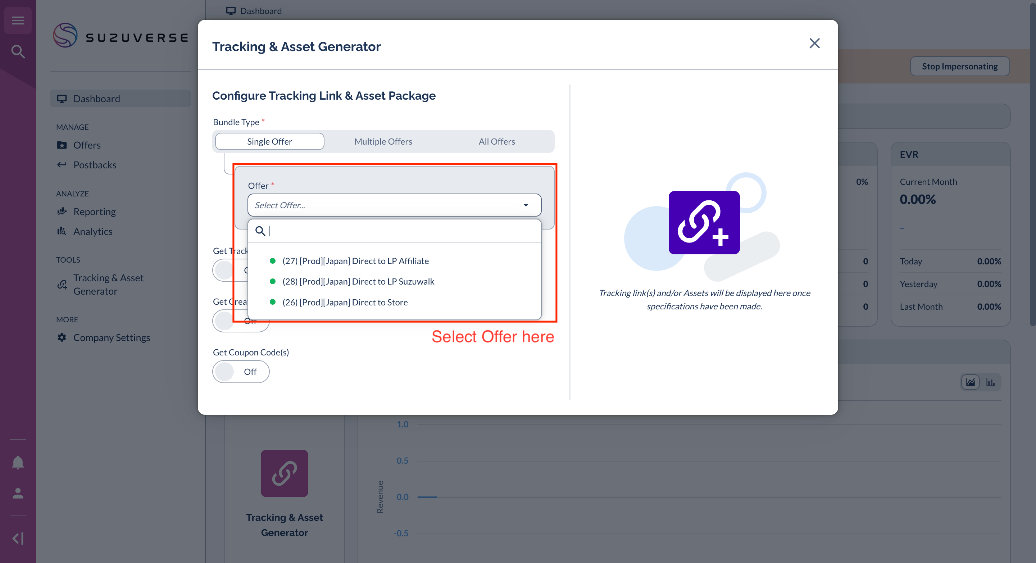Open the search magnifier in left rail
The width and height of the screenshot is (1036, 563).
coord(18,51)
